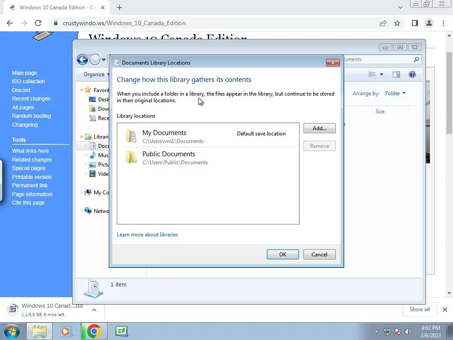Image resolution: width=453 pixels, height=340 pixels.
Task: Click Chrome icon in taskbar
Action: (94, 331)
